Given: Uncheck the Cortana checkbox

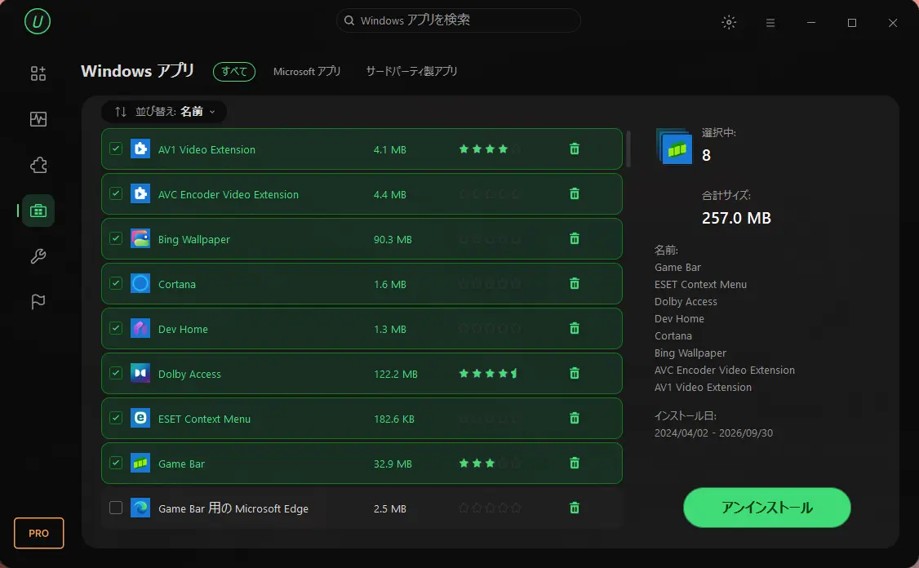Looking at the screenshot, I should coord(116,283).
